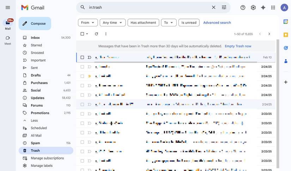Open the Spam folder
The image size is (291, 171).
tap(46, 143)
